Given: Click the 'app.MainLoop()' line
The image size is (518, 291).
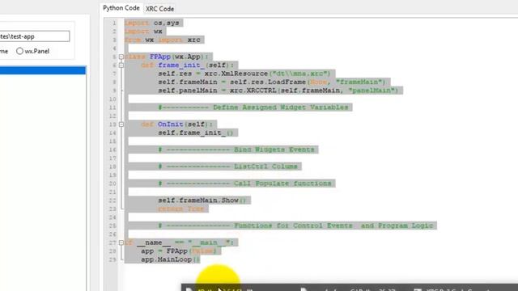Looking at the screenshot, I should point(171,259).
